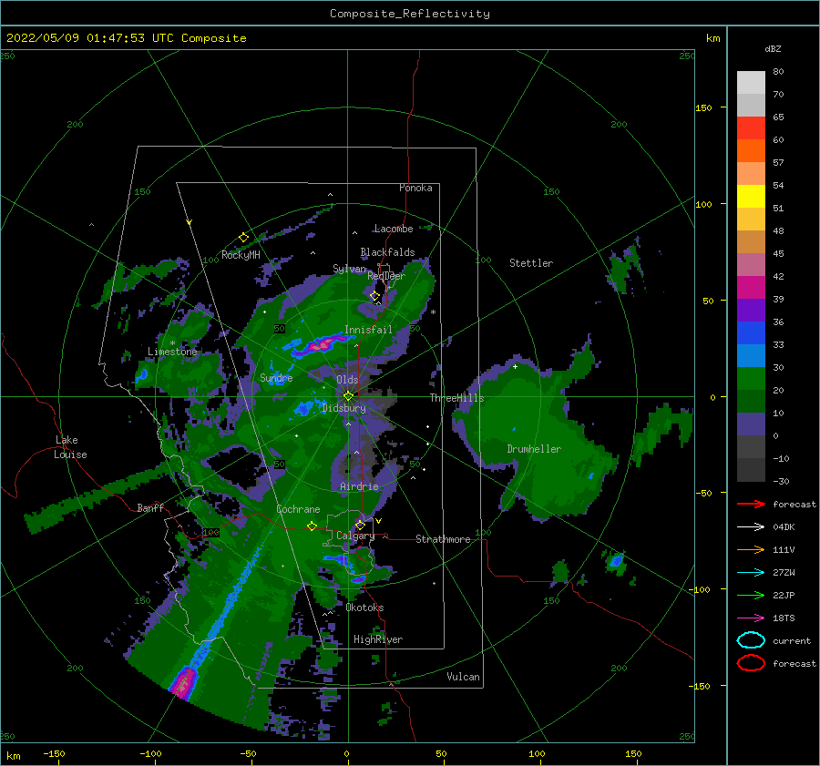The height and width of the screenshot is (766, 820).
Task: Click the red forecast arrow in legend
Action: pyautogui.click(x=751, y=504)
